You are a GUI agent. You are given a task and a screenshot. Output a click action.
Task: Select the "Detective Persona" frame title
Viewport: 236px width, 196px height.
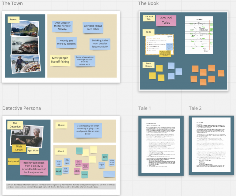(22, 108)
